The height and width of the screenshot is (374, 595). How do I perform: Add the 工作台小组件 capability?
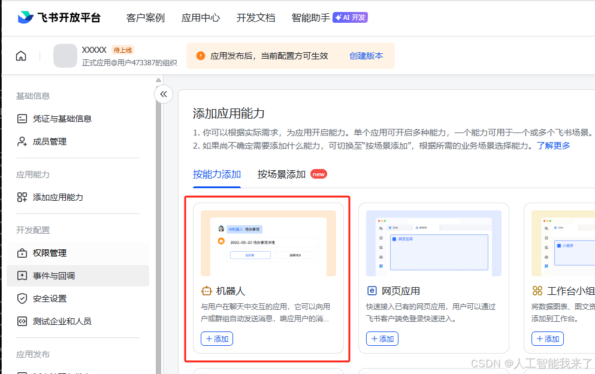[548, 339]
